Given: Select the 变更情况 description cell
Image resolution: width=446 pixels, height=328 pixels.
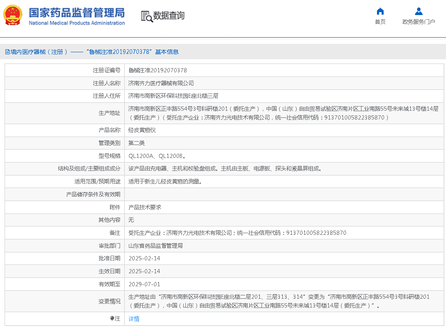Looking at the screenshot, I should tap(285, 301).
